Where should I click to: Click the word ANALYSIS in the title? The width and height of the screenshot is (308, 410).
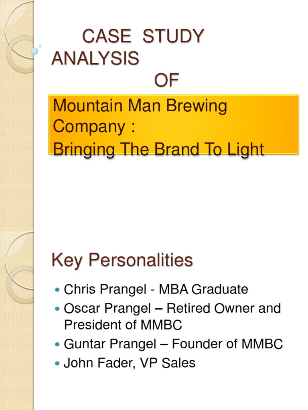pyautogui.click(x=95, y=59)
